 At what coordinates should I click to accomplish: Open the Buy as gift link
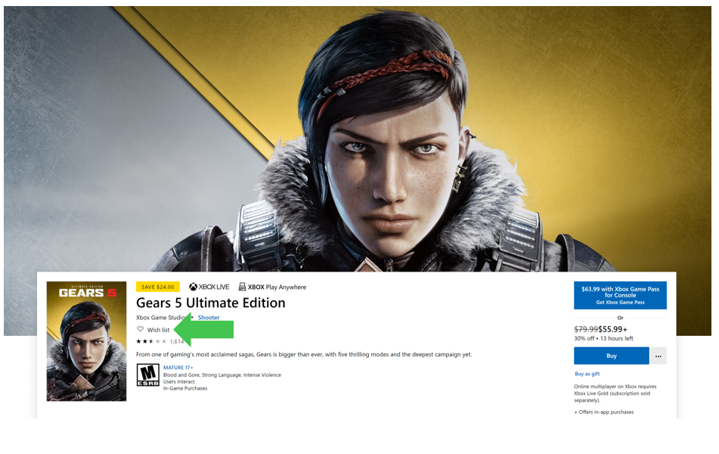tap(587, 374)
